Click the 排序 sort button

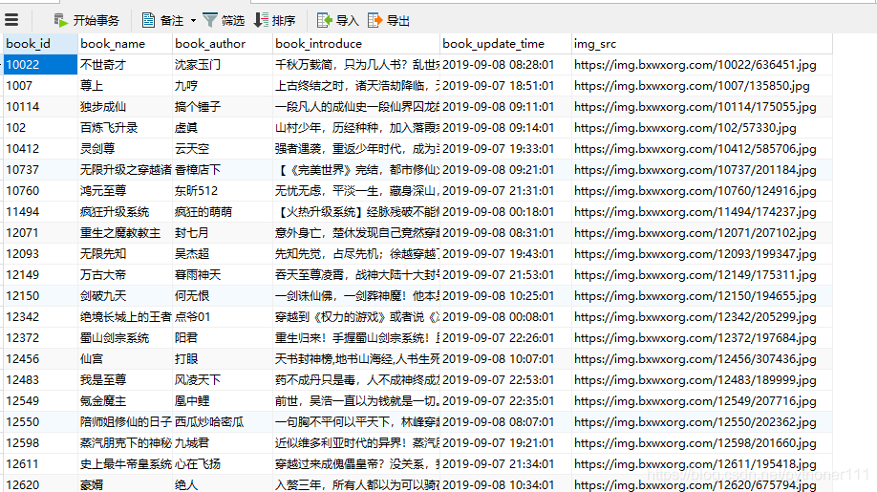[x=274, y=21]
